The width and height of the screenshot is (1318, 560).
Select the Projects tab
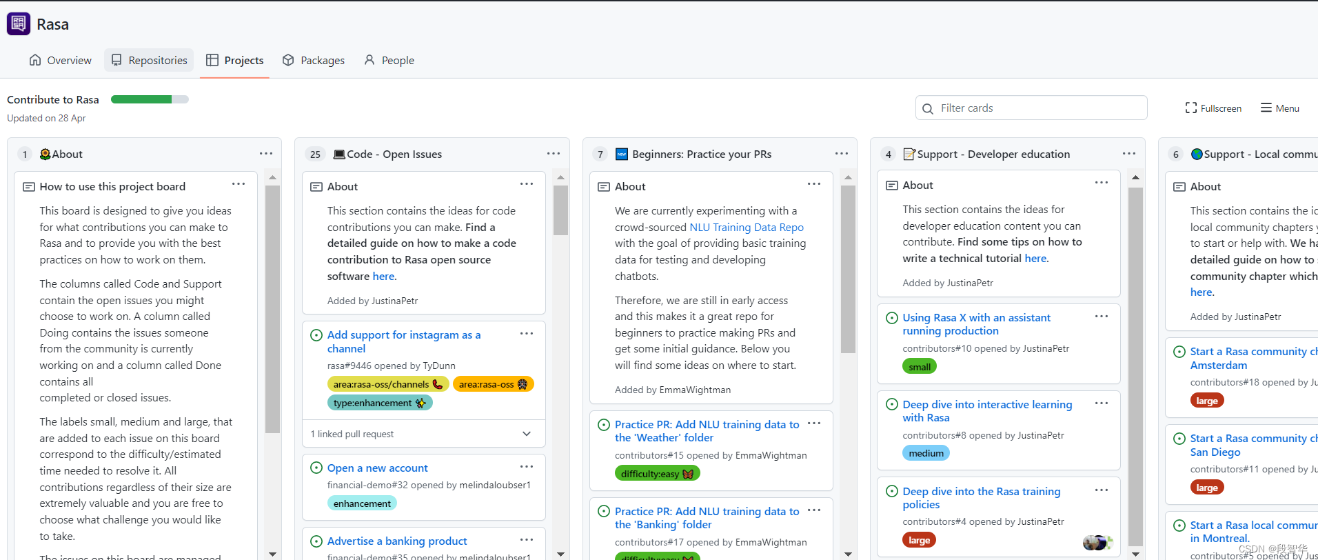pos(235,60)
